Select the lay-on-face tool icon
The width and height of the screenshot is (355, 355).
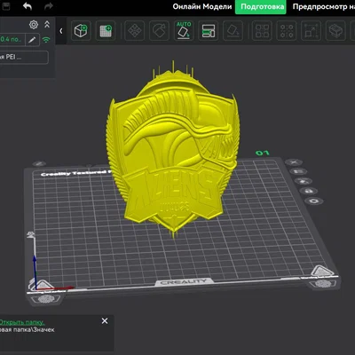233,30
